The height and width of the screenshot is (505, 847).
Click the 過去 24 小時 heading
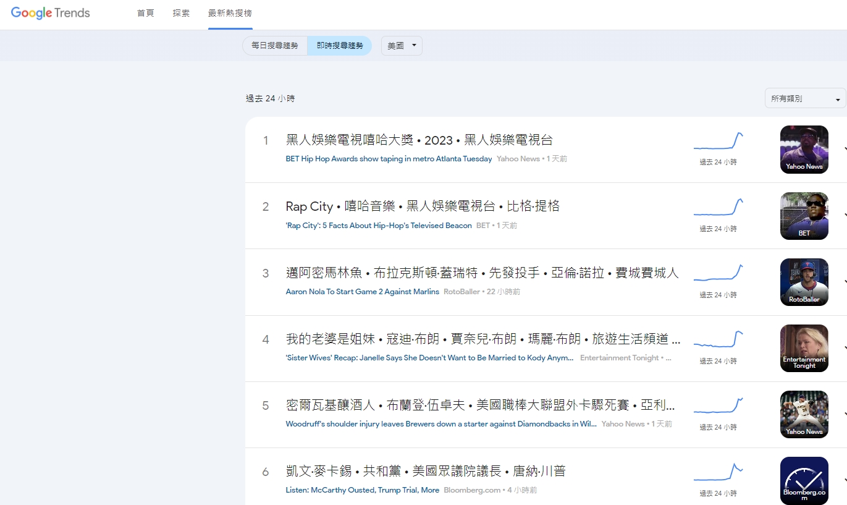point(271,98)
